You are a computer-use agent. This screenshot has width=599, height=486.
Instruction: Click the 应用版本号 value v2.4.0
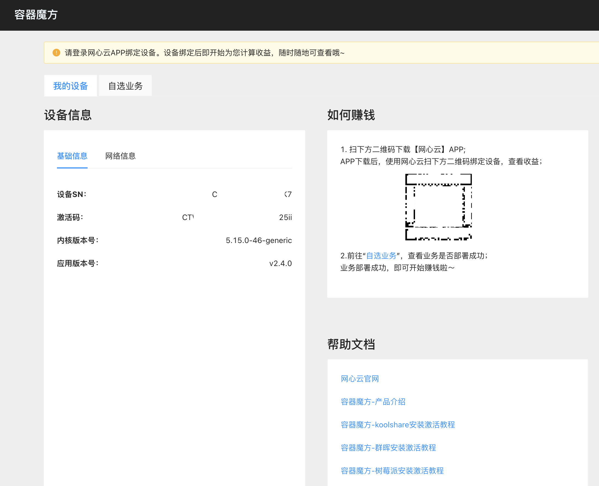click(280, 263)
